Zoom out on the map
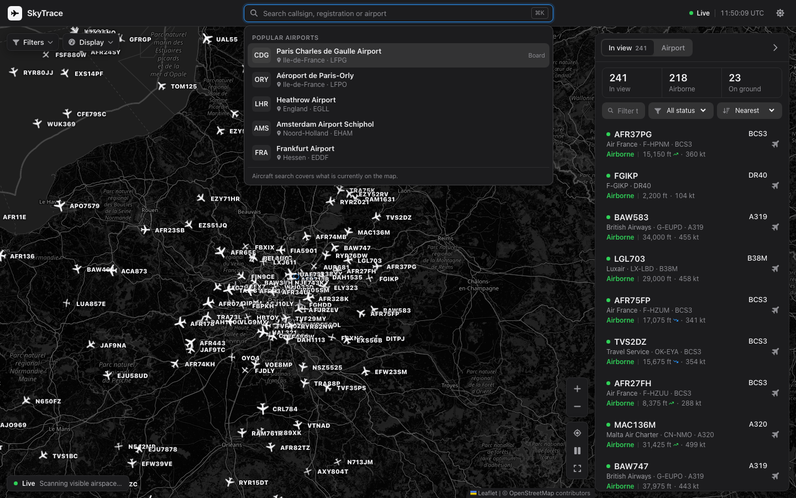 tap(577, 407)
